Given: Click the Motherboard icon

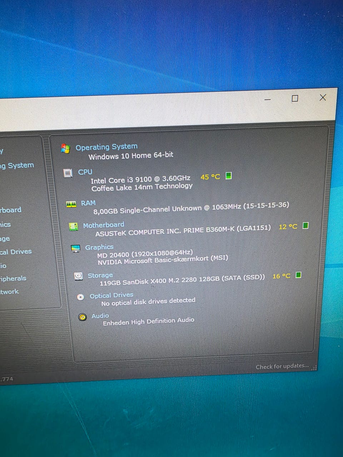Looking at the screenshot, I should tap(73, 226).
